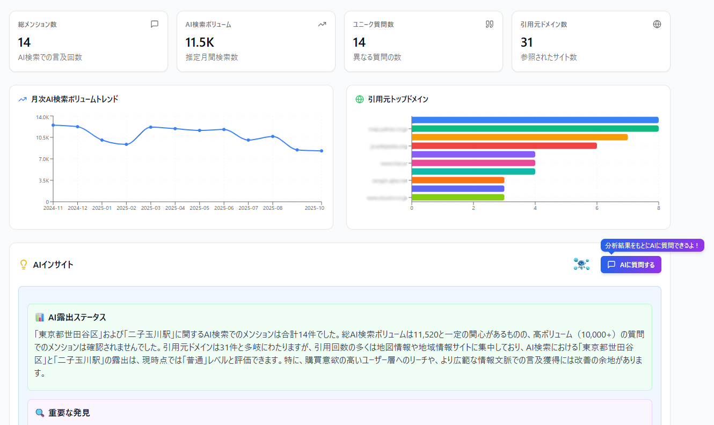The image size is (714, 425).
Task: Click the red bar in domain chart
Action: tap(504, 146)
